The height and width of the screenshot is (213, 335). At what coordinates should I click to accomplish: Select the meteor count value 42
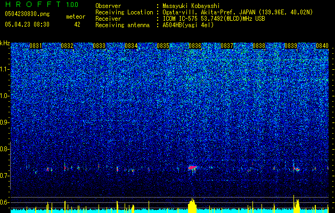(x=77, y=24)
